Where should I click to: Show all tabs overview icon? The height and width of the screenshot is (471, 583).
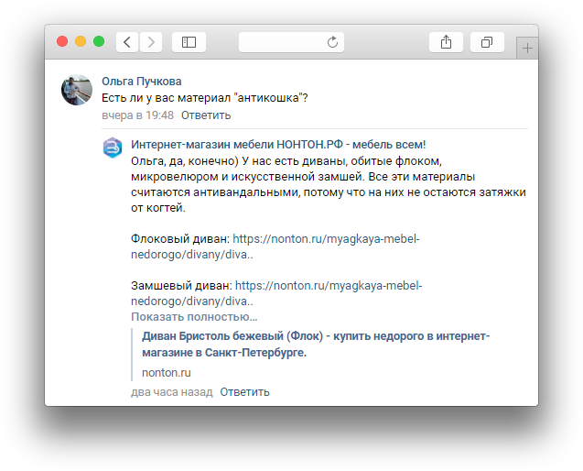point(487,42)
